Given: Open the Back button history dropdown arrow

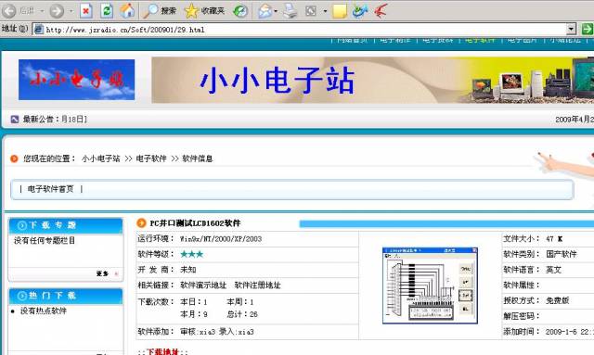Looking at the screenshot, I should (42, 11).
